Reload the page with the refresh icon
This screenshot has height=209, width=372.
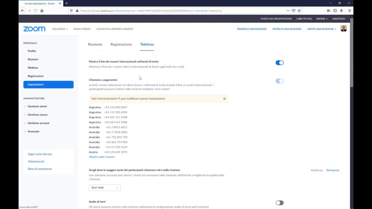36,11
